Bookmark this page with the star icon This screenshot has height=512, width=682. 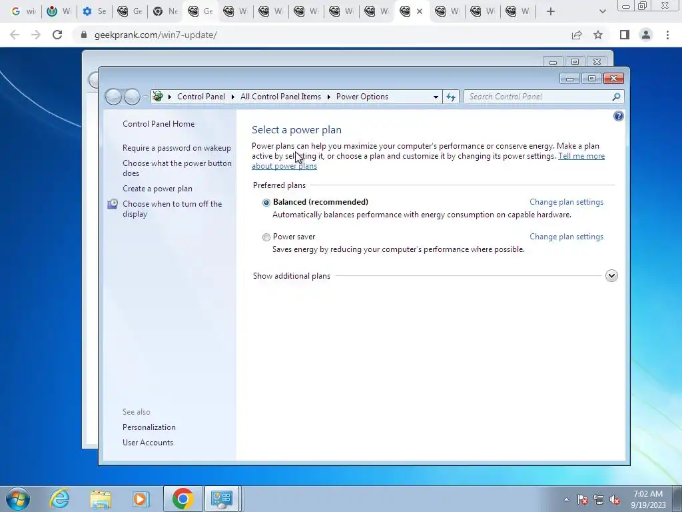[x=598, y=35]
